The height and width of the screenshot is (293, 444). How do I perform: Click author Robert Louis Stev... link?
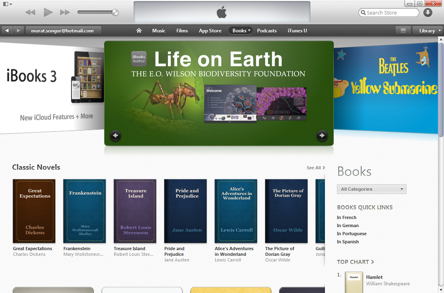point(133,254)
